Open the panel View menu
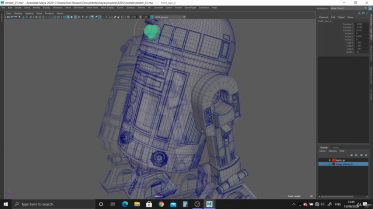The height and width of the screenshot is (209, 373). coord(8,13)
